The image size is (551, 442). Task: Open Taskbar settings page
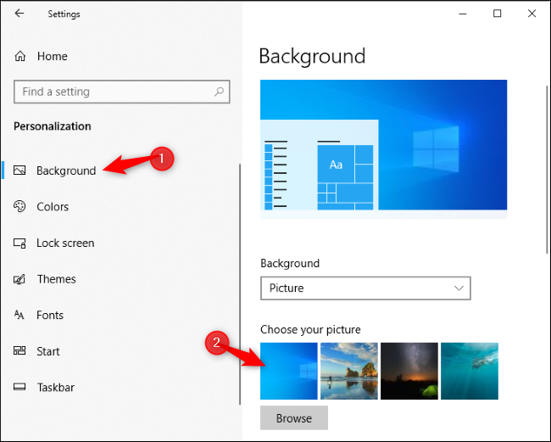point(55,388)
